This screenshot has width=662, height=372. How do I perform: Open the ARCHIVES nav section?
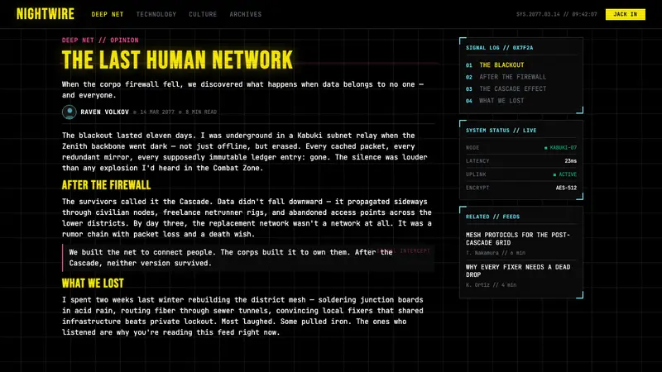245,14
